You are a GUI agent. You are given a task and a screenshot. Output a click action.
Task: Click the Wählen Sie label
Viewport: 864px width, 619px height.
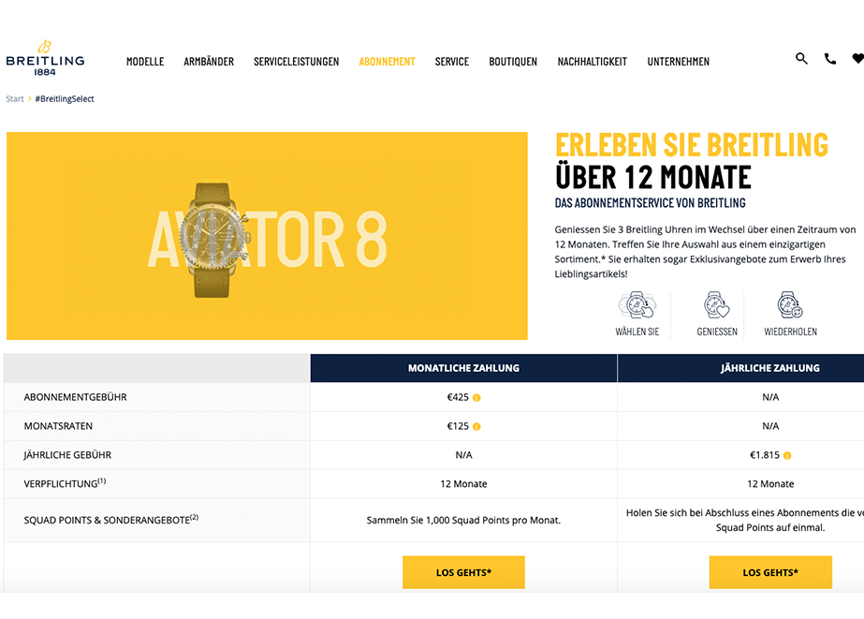[x=637, y=332]
